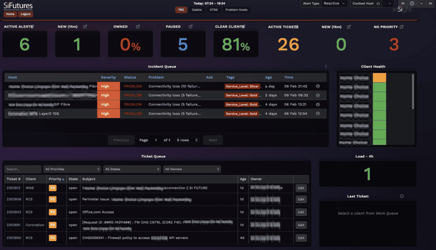
Task: Open the All Owners filter
Action: tap(192, 169)
